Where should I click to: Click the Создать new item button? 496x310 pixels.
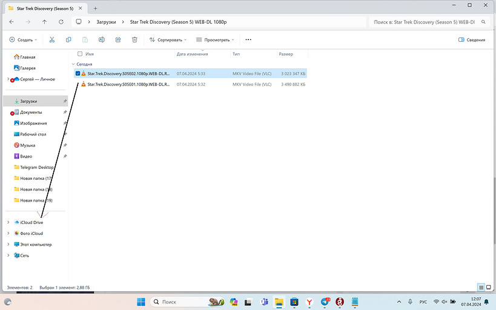(23, 40)
